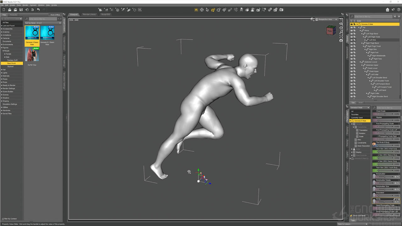Toggle visibility eye for Genesis 8 Male
The width and height of the screenshot is (402, 226).
[x=351, y=24]
